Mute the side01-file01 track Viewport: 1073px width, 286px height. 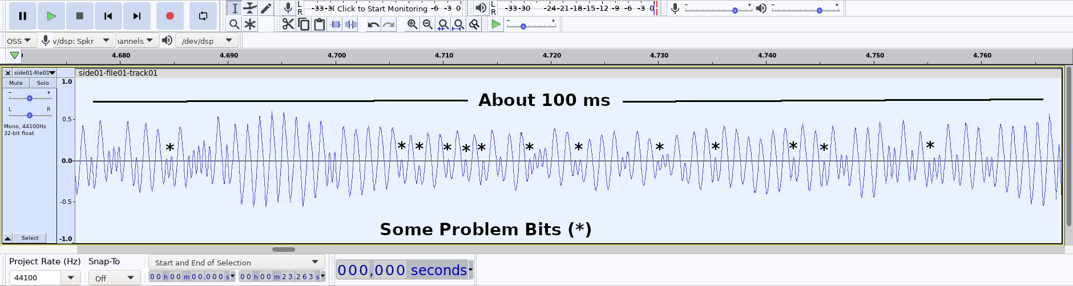pos(16,83)
